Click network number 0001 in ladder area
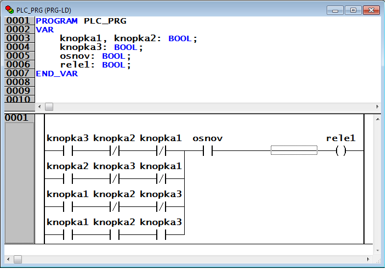Screen dimensions: 387x269 [16, 118]
